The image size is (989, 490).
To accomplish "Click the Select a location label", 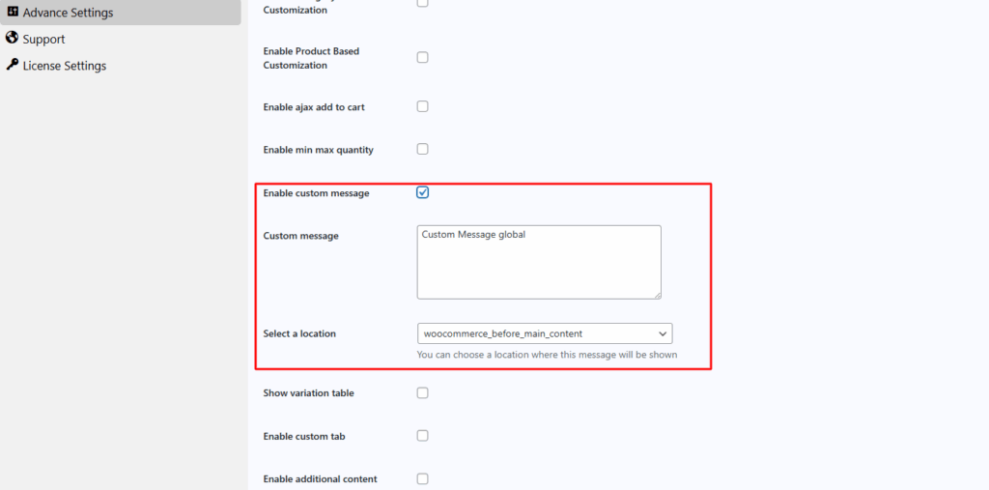I will point(299,333).
